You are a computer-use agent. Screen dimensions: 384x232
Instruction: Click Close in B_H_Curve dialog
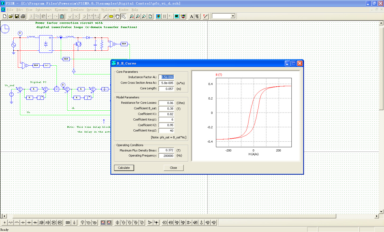173,168
